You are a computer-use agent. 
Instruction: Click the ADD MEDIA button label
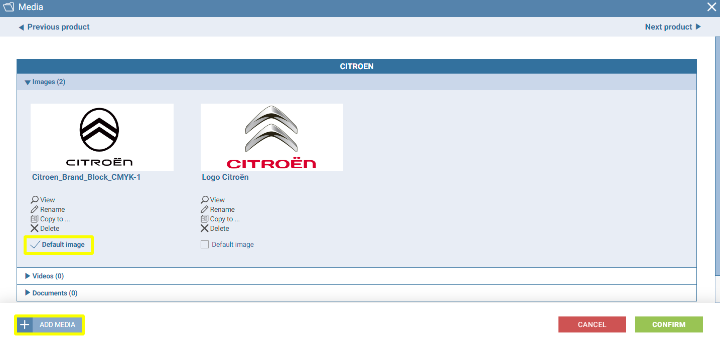click(x=58, y=324)
